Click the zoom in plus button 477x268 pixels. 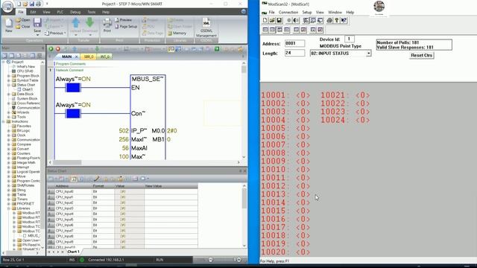pos(238,260)
